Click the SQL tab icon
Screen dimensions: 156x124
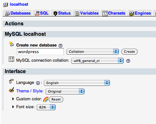[37, 14]
